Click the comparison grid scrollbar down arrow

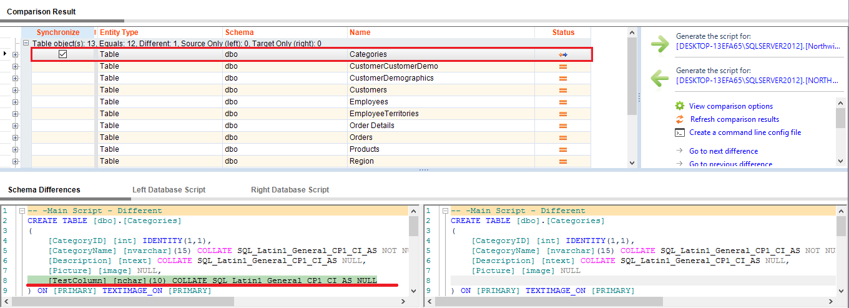(632, 162)
